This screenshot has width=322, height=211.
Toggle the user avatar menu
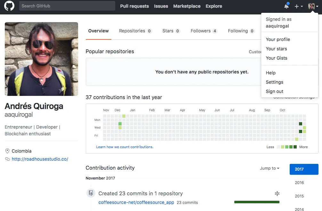click(x=313, y=6)
